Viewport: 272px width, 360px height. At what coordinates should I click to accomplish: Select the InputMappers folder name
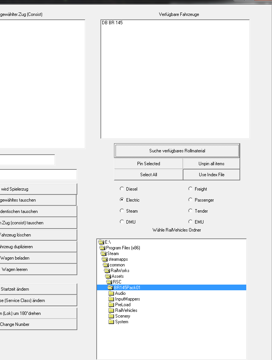click(x=127, y=299)
